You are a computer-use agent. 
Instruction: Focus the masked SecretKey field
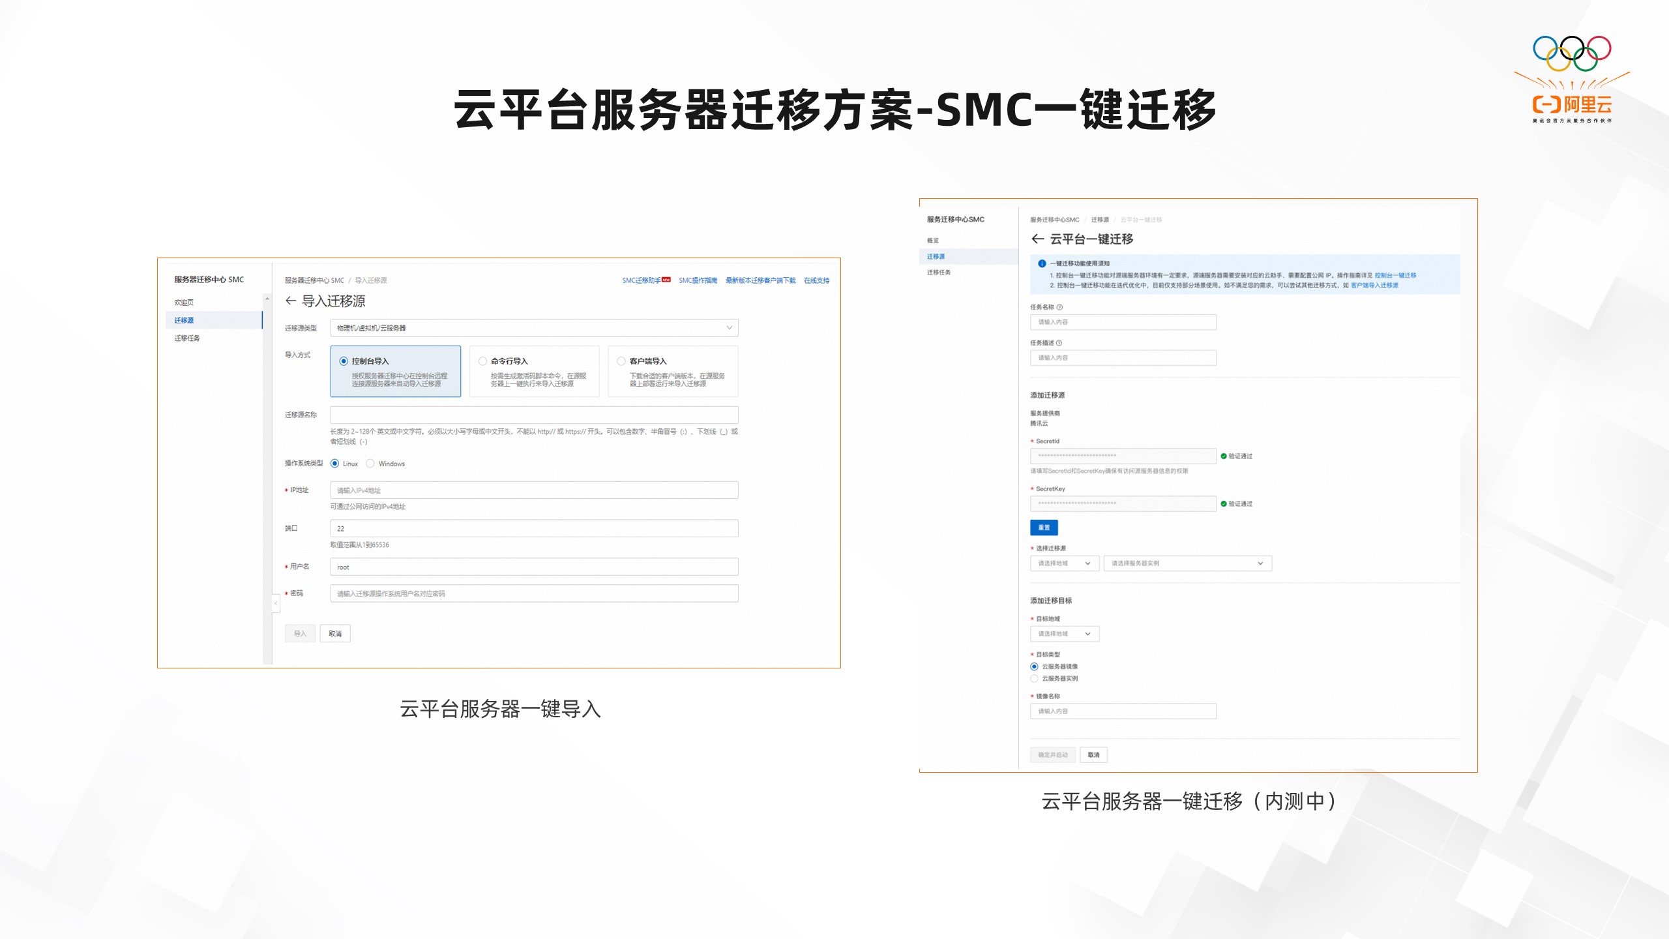[x=1123, y=503]
